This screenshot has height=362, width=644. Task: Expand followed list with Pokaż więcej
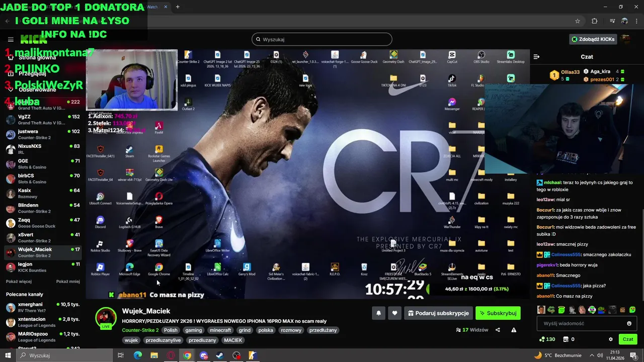[x=19, y=282]
